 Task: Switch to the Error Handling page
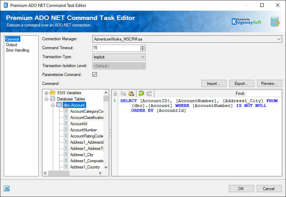[18, 50]
